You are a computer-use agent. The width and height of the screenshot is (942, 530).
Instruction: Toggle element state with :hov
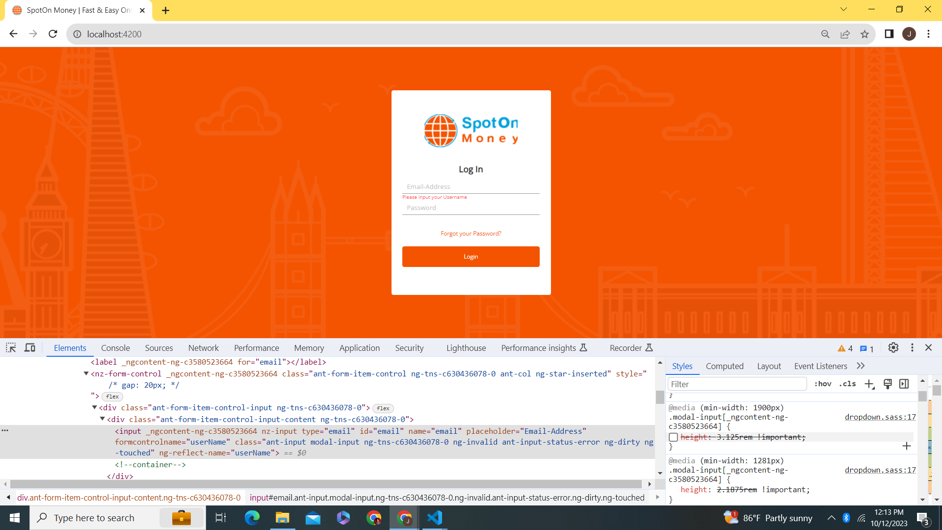pos(823,384)
